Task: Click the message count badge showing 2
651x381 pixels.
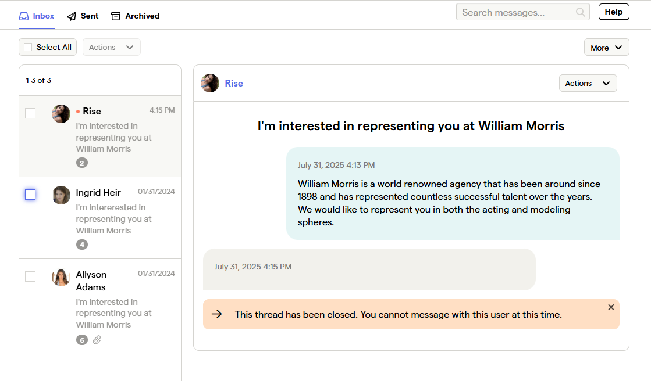Action: (82, 163)
